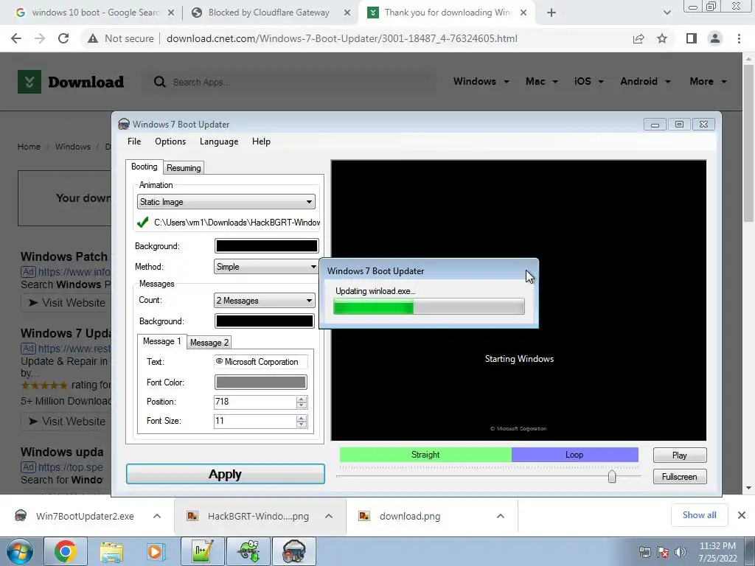Switch to the Resuming tab

(x=184, y=167)
